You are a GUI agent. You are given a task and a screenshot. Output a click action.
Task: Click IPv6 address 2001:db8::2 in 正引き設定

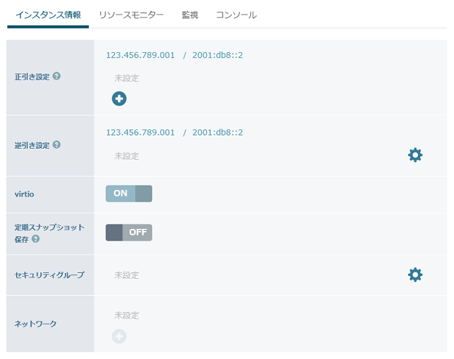click(217, 55)
